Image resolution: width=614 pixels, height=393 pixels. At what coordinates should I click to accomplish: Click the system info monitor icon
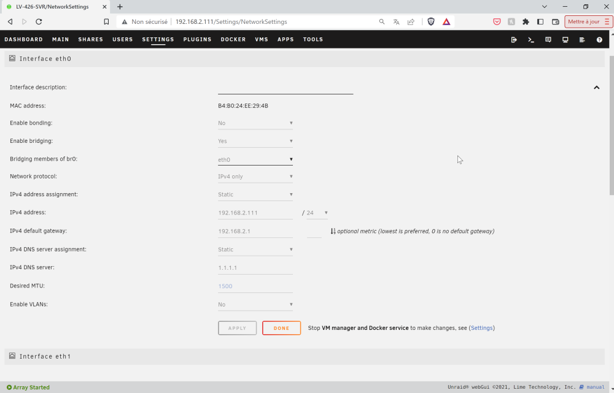coord(565,39)
